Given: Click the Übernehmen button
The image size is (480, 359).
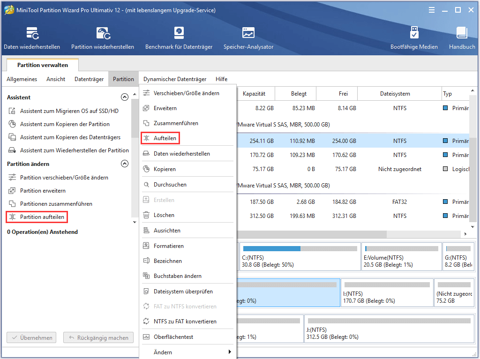Looking at the screenshot, I should [31, 337].
